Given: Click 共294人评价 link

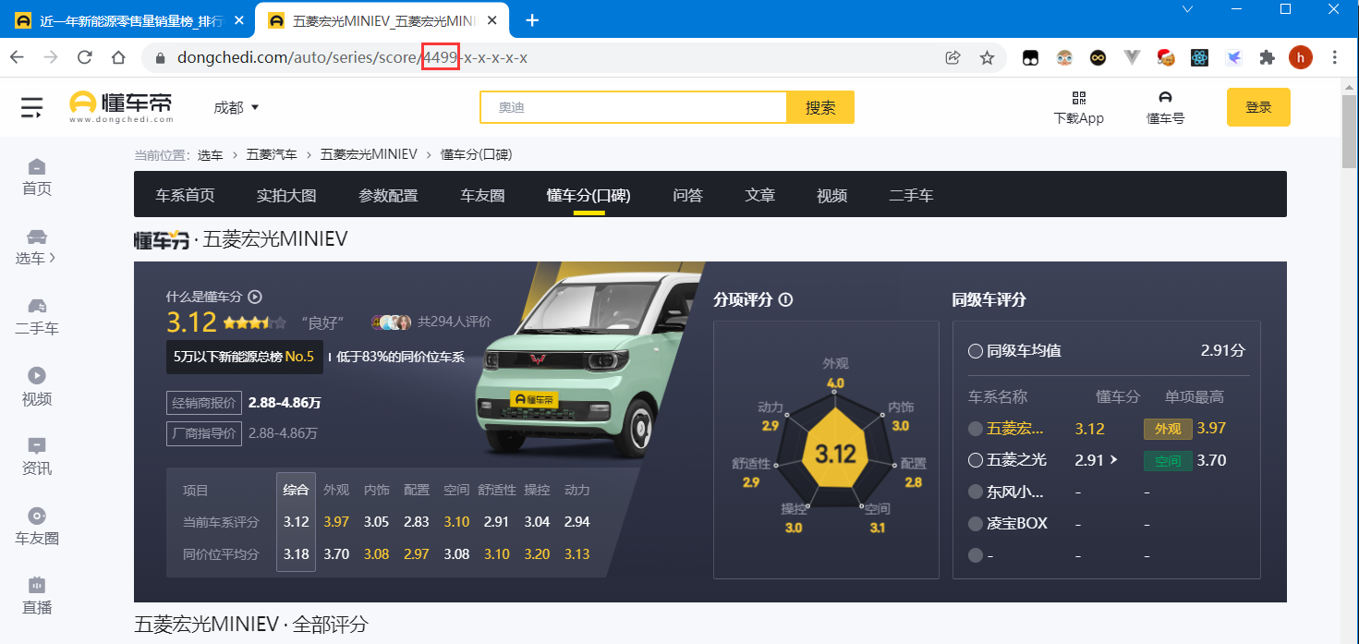Looking at the screenshot, I should click(455, 322).
